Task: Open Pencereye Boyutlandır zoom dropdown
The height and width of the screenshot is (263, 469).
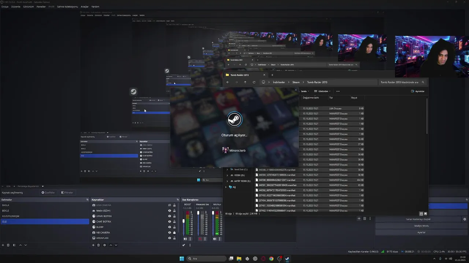Action: (43, 186)
